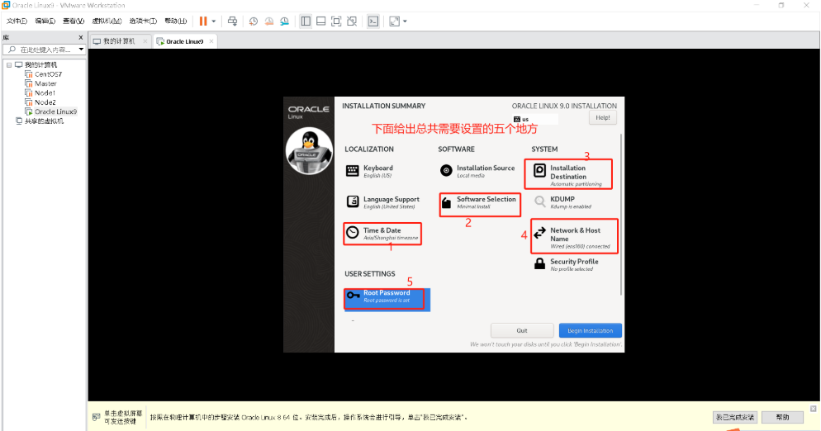Open the 编辑(E) menu
Image resolution: width=821 pixels, height=431 pixels.
(x=45, y=21)
